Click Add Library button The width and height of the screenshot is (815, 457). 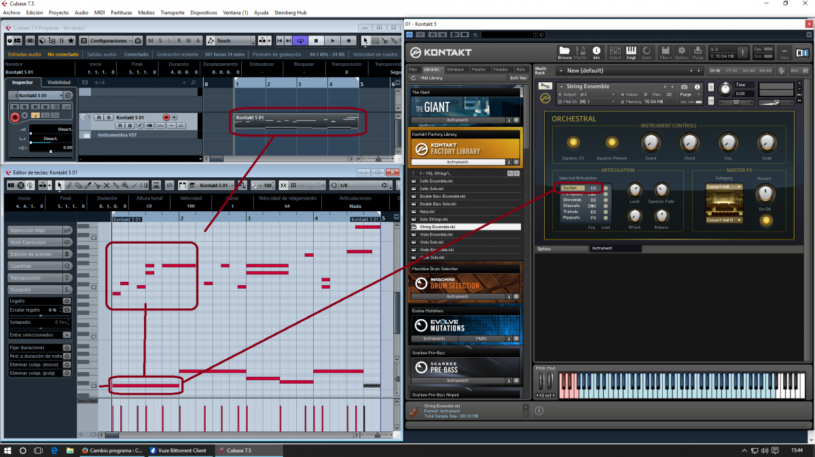click(x=431, y=77)
